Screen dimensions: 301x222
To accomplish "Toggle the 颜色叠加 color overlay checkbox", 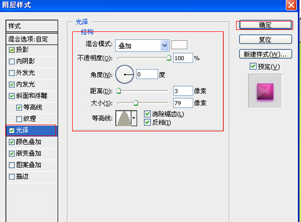I will click(12, 142).
